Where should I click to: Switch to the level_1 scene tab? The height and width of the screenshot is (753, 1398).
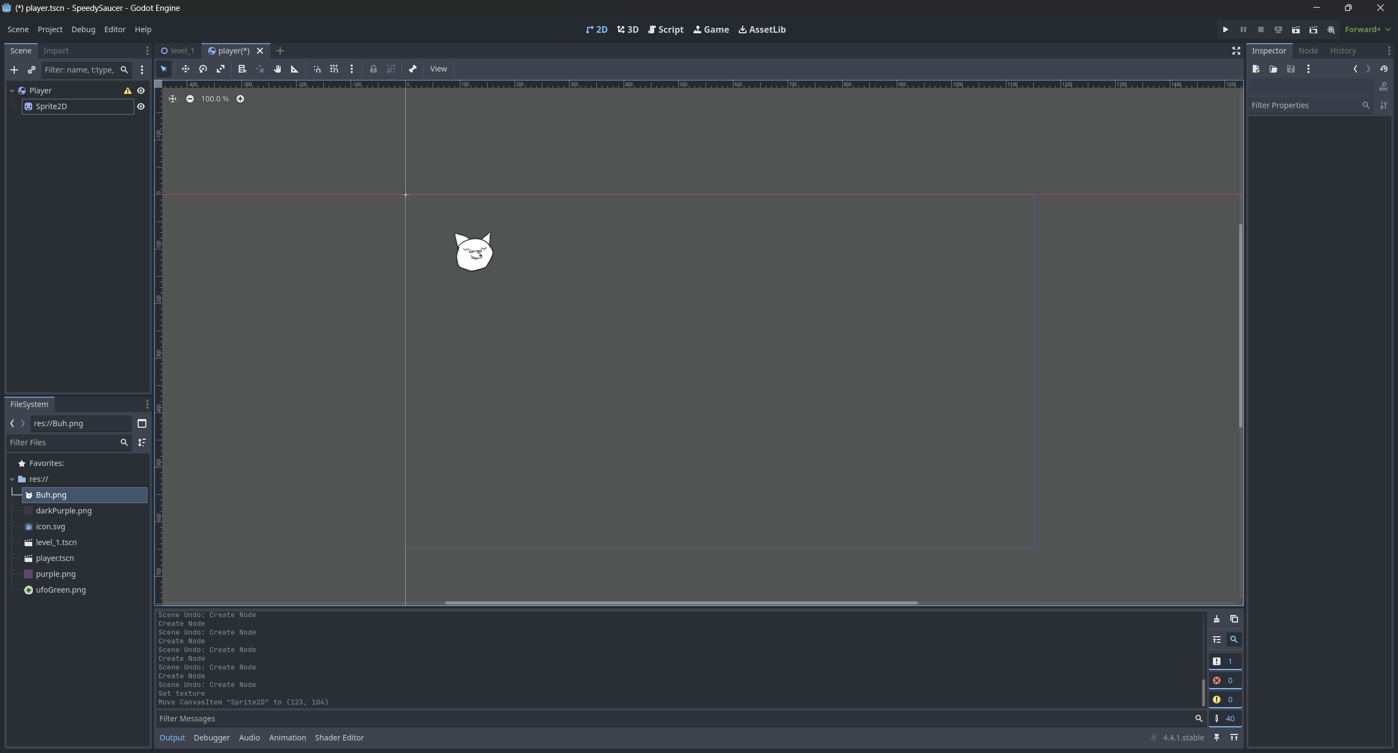[x=178, y=51]
